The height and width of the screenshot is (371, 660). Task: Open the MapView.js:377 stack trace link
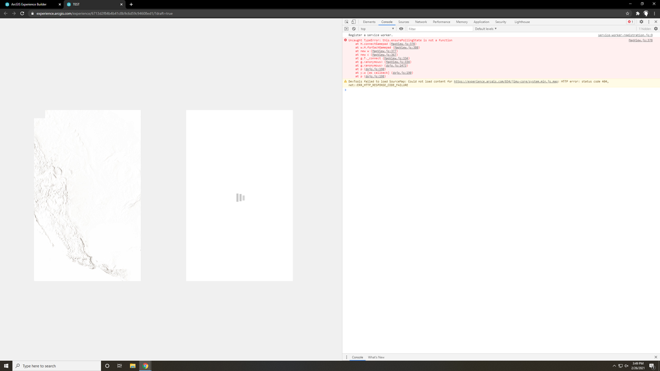[x=384, y=51]
